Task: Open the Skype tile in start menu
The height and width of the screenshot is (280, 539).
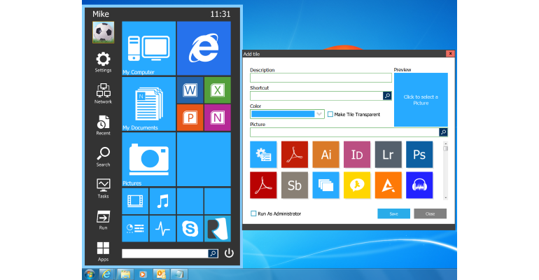Action: pos(190,228)
